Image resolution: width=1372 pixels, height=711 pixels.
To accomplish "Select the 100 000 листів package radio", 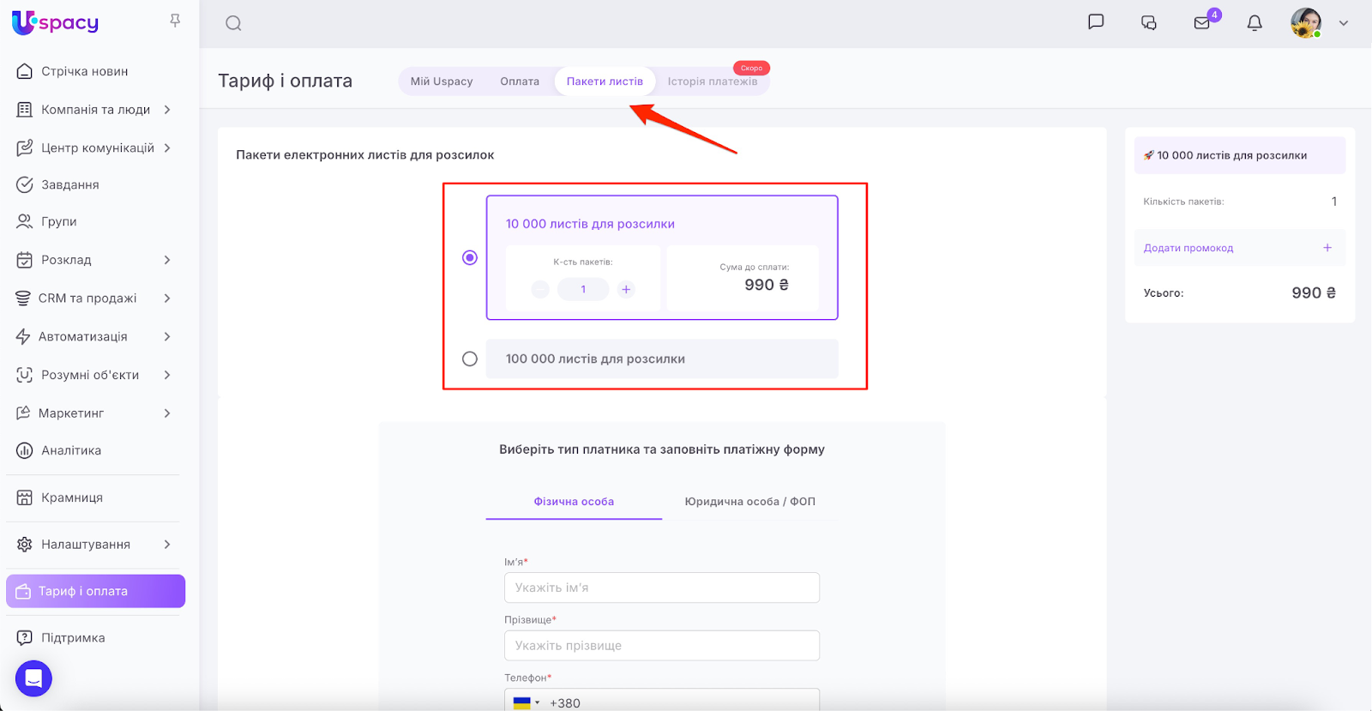I will pos(470,359).
